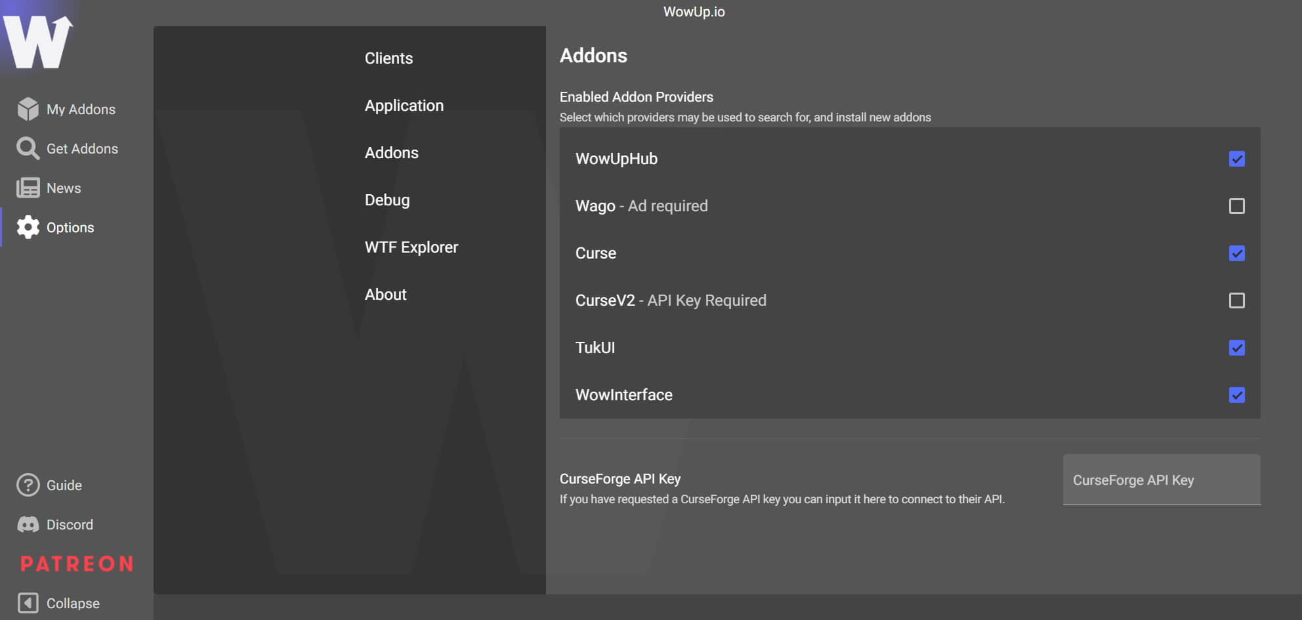Open the Application options tab
Image resolution: width=1302 pixels, height=620 pixels.
pyautogui.click(x=404, y=106)
